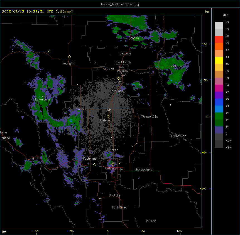Click the yellow diamond marker below RedDeer

119,78
